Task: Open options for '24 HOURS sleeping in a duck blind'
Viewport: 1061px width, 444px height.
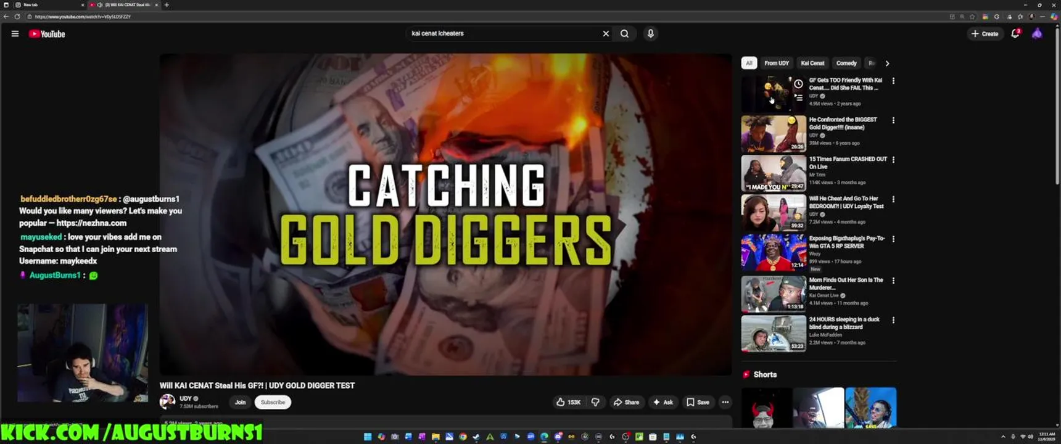Action: 893,320
